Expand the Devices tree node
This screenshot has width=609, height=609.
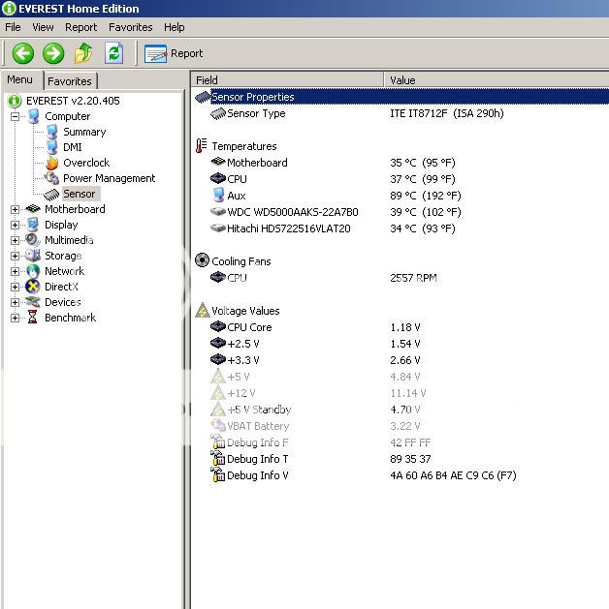click(15, 302)
